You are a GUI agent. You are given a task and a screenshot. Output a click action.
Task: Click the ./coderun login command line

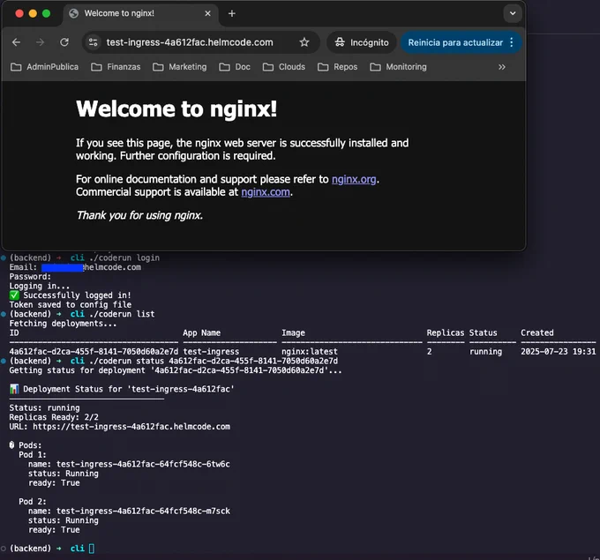point(124,258)
